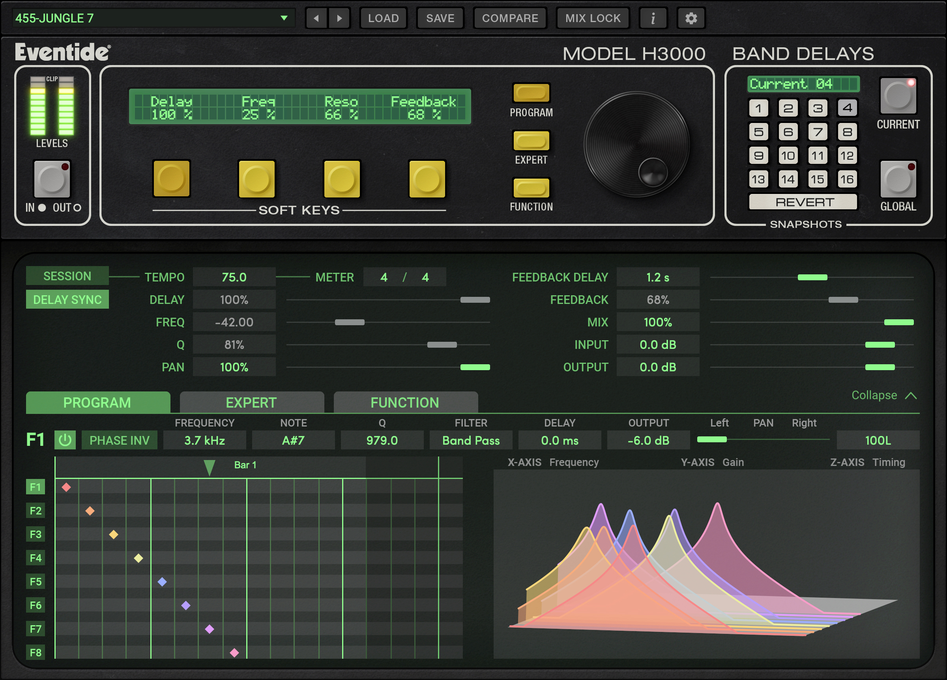
Task: Select the F4 band row label
Action: [36, 558]
